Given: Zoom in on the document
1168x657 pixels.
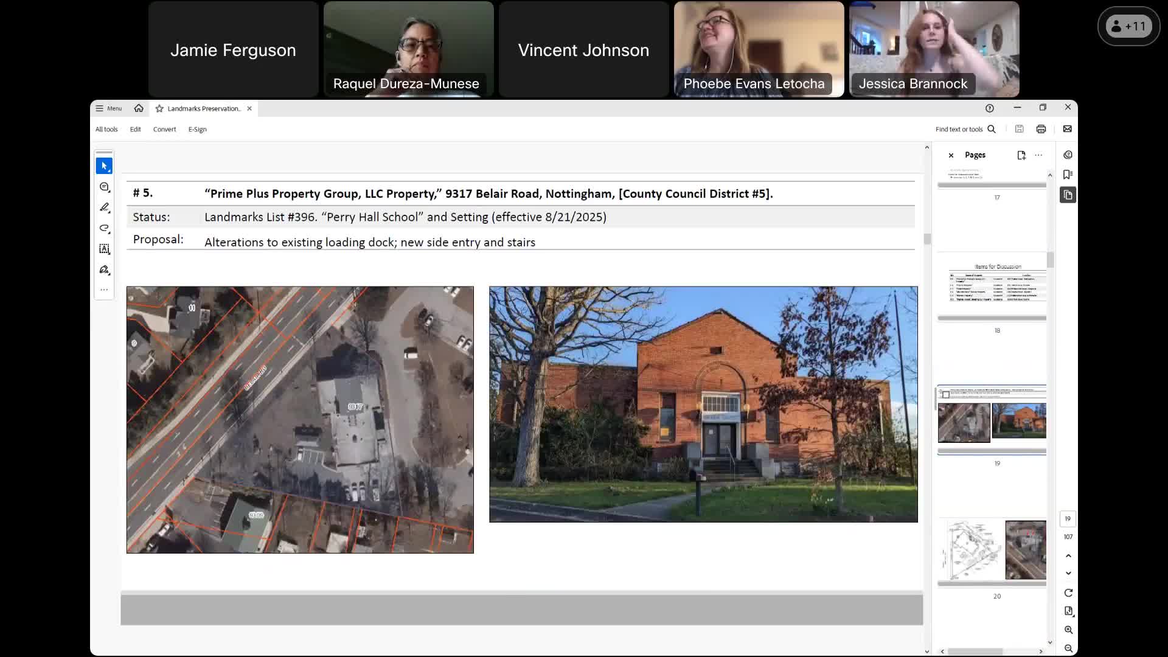Looking at the screenshot, I should point(1068,630).
